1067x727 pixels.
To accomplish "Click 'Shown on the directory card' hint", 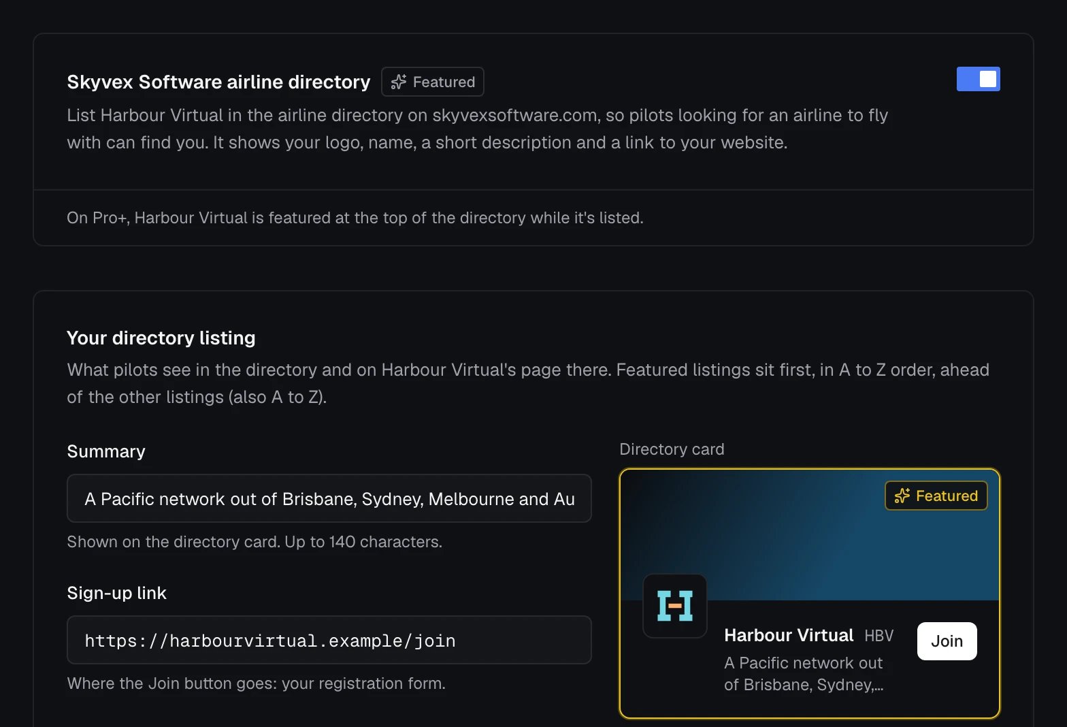I will (255, 542).
